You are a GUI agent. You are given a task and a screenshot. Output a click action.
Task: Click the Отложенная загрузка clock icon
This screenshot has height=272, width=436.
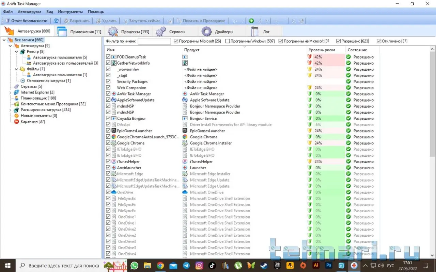point(23,81)
